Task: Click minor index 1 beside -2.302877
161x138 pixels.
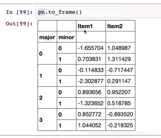Action: point(60,82)
